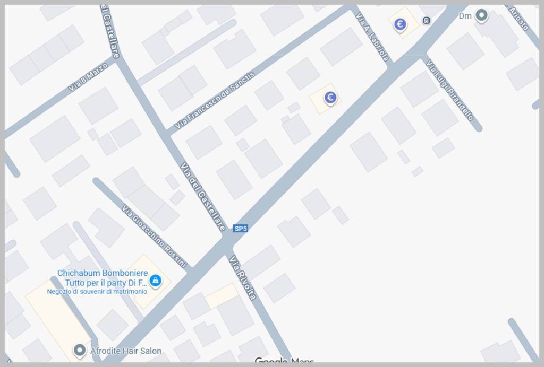
Task: Click the Via Rivolta street label
Action: (x=242, y=278)
